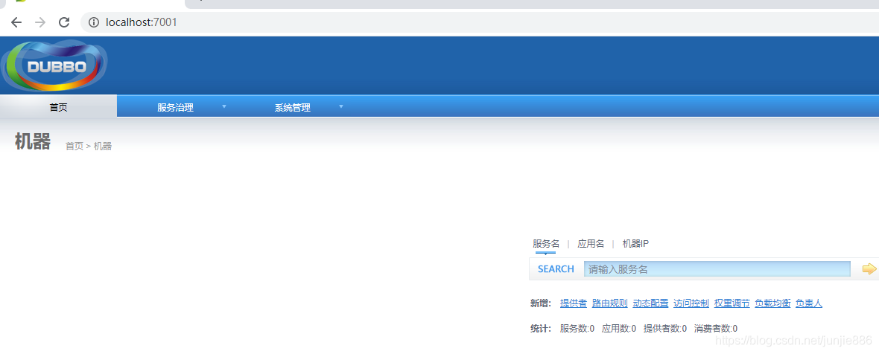Open the 负责人 add link

809,303
